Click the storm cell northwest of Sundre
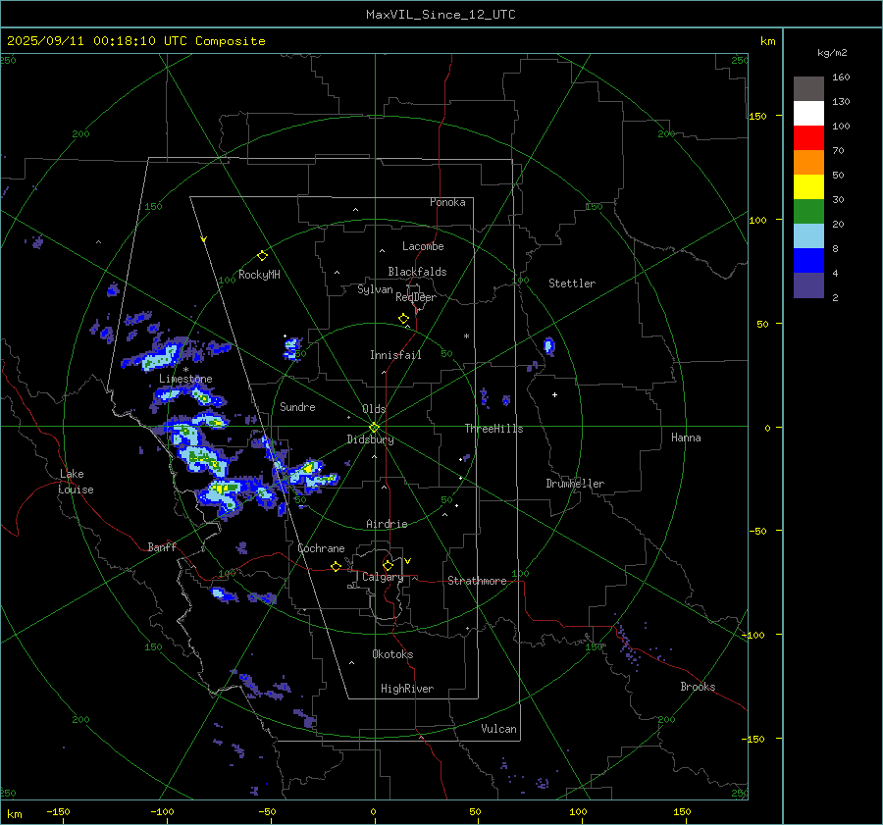The width and height of the screenshot is (883, 825). tap(292, 348)
